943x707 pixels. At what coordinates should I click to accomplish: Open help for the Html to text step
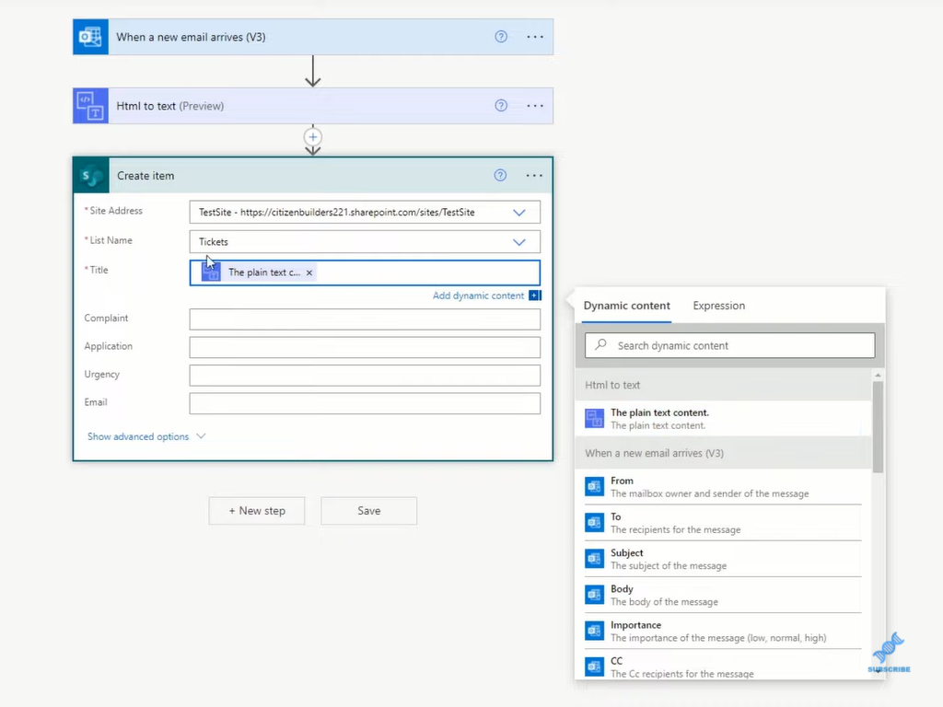pos(500,106)
